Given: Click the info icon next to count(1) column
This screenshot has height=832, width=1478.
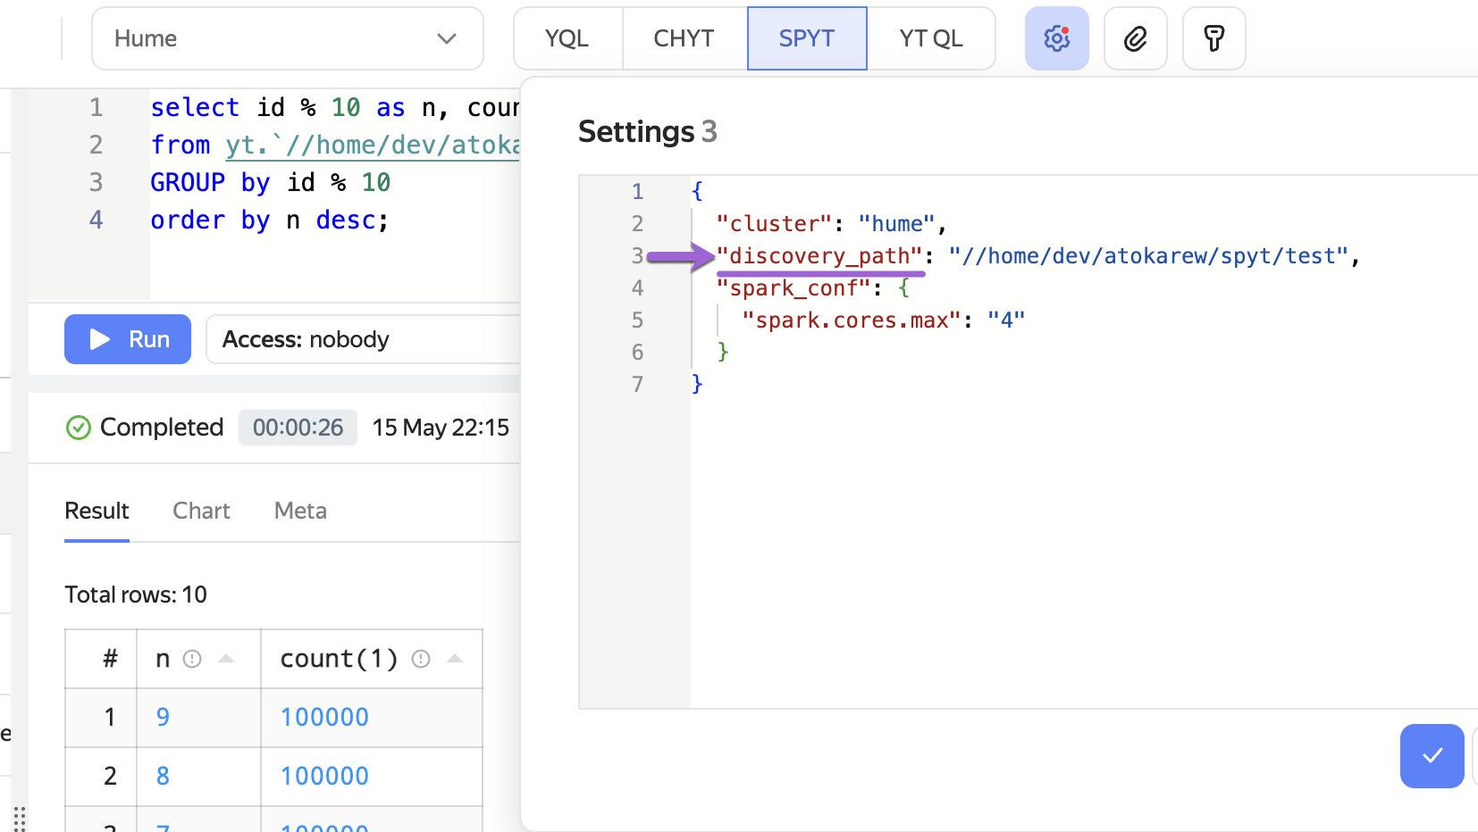Looking at the screenshot, I should tap(421, 659).
